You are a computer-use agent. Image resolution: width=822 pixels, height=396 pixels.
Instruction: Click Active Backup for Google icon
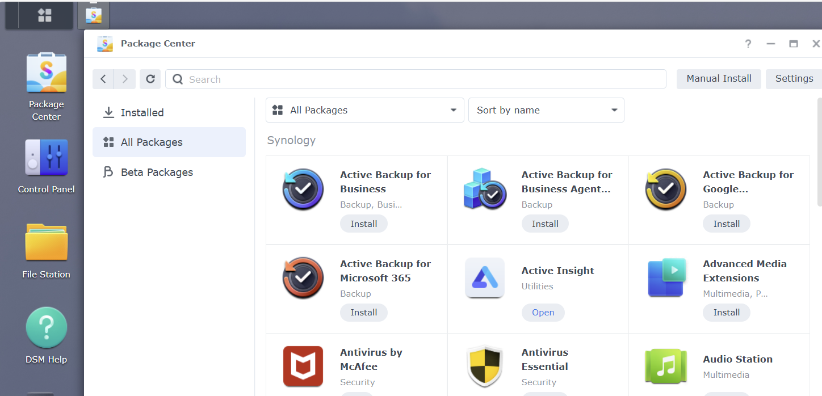(666, 189)
